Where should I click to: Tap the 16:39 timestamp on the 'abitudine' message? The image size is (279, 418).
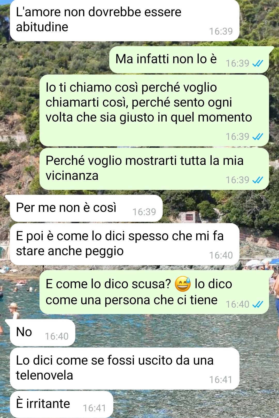point(221,31)
